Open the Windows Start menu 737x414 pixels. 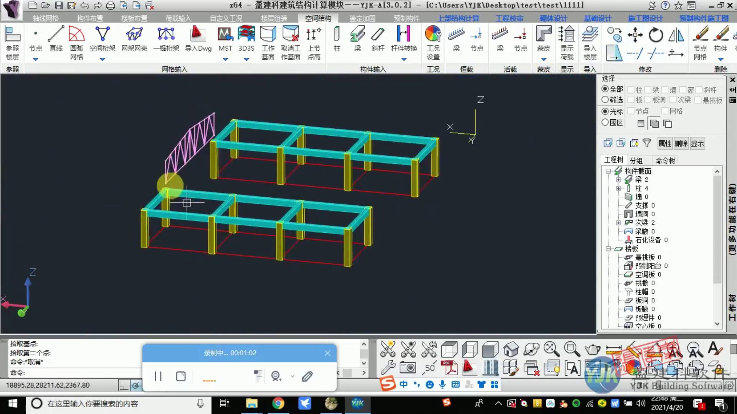13,403
